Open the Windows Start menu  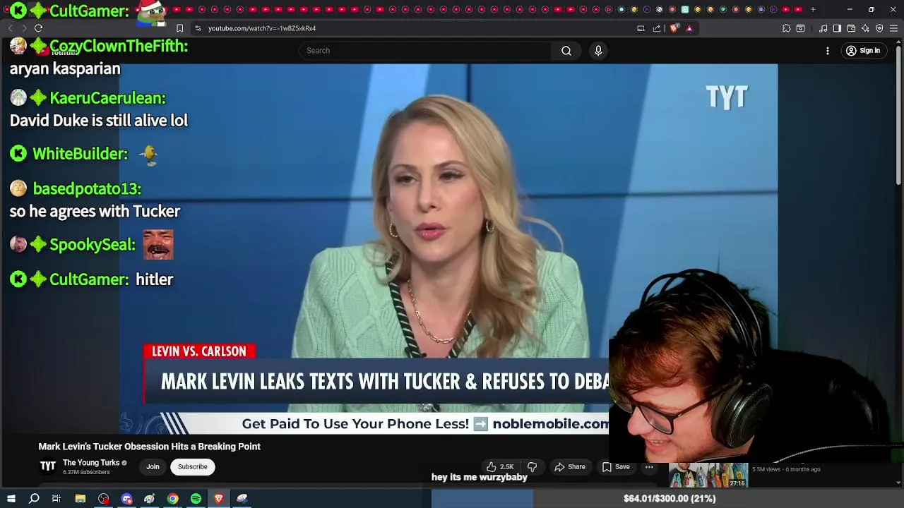10,499
